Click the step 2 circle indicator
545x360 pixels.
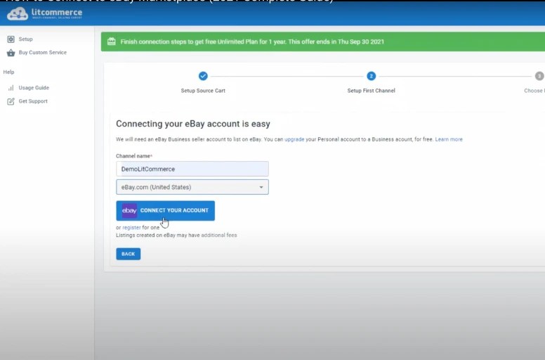pyautogui.click(x=371, y=76)
